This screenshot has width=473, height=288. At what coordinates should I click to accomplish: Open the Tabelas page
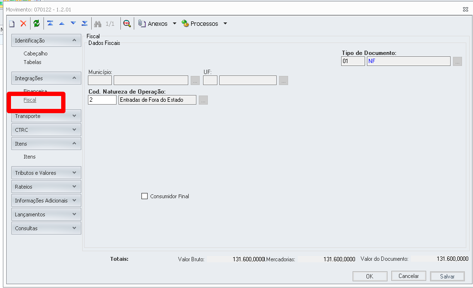pyautogui.click(x=32, y=62)
